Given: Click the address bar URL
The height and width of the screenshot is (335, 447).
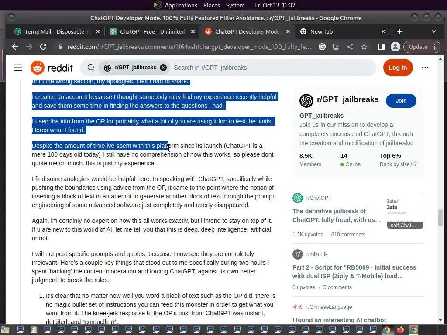Looking at the screenshot, I should pos(189,47).
